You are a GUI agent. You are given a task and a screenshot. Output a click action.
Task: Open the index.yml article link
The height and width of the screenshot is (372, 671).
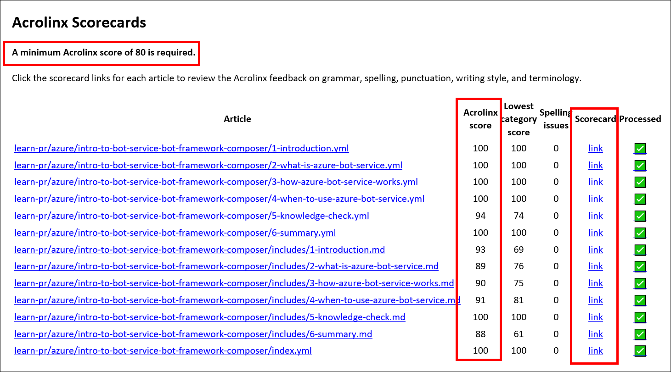[163, 350]
